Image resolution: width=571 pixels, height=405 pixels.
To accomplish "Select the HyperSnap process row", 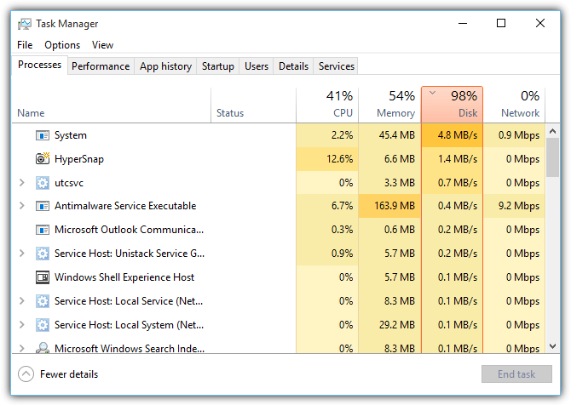I will (279, 159).
